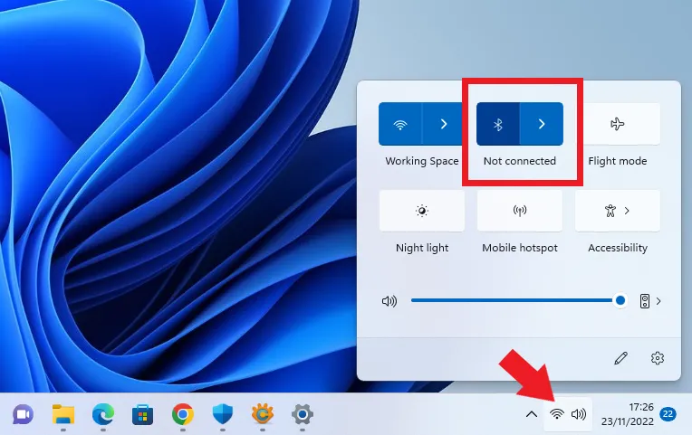692x435 pixels.
Task: Open File Explorer from taskbar
Action: 63,414
